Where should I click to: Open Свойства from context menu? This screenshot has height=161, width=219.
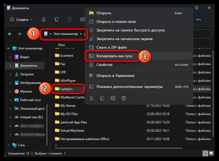139,65
